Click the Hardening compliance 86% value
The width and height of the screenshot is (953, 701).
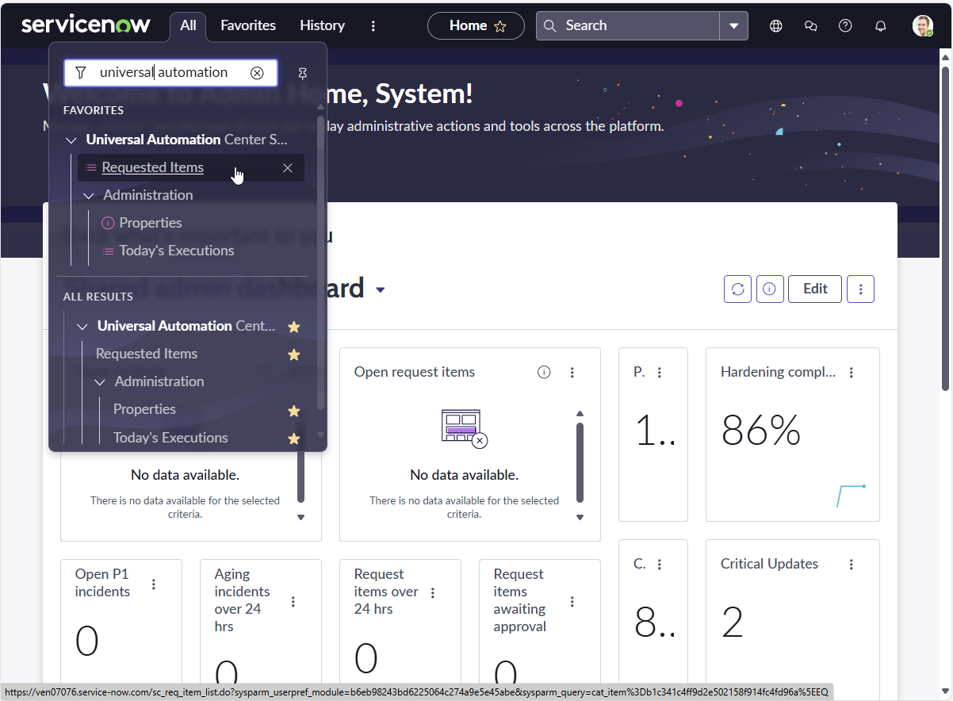point(761,431)
